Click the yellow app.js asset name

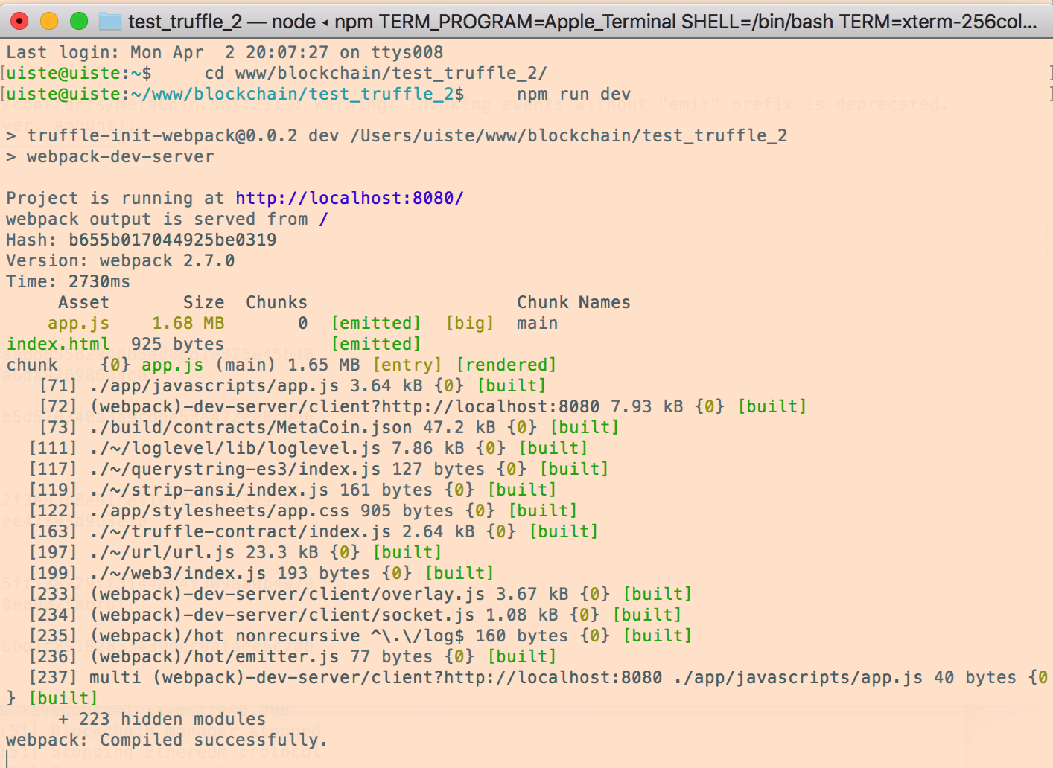78,323
